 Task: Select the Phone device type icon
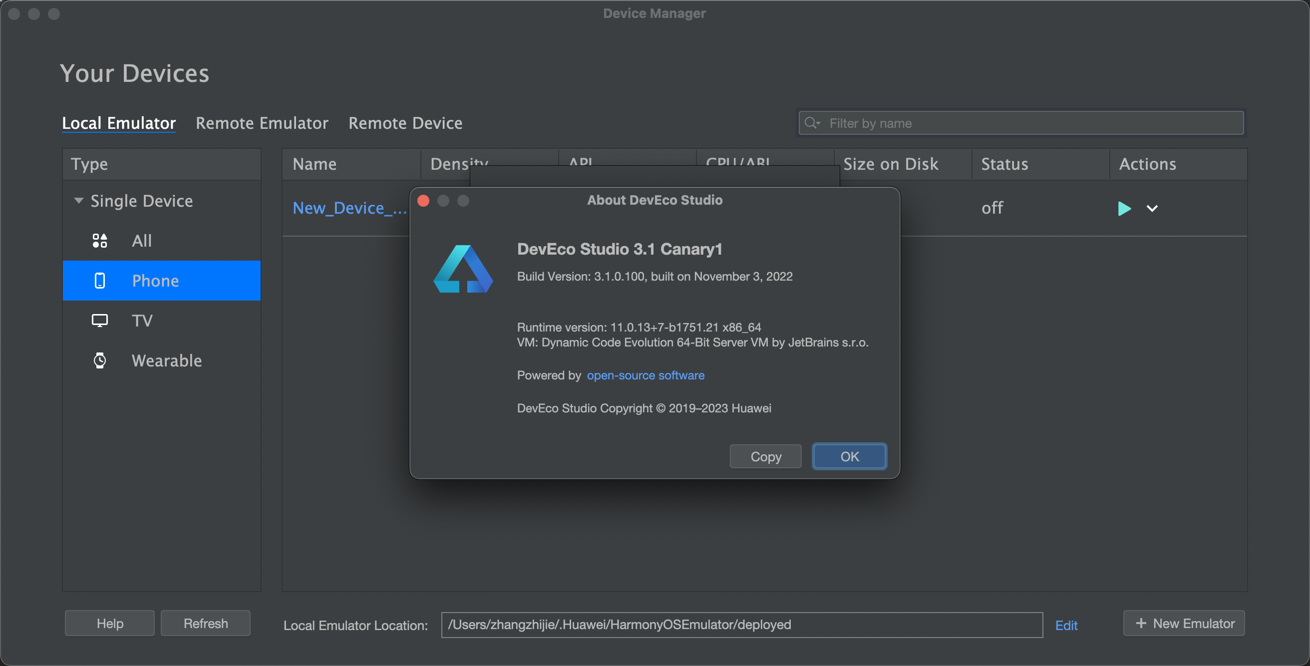(x=100, y=281)
